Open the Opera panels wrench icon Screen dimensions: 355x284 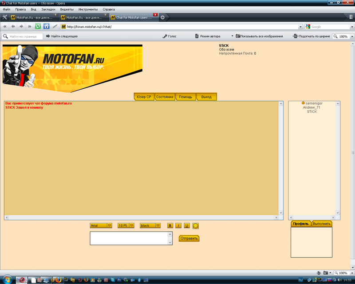point(5,17)
